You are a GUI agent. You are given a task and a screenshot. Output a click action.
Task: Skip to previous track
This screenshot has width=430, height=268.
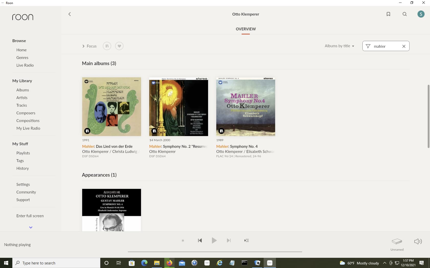click(200, 240)
